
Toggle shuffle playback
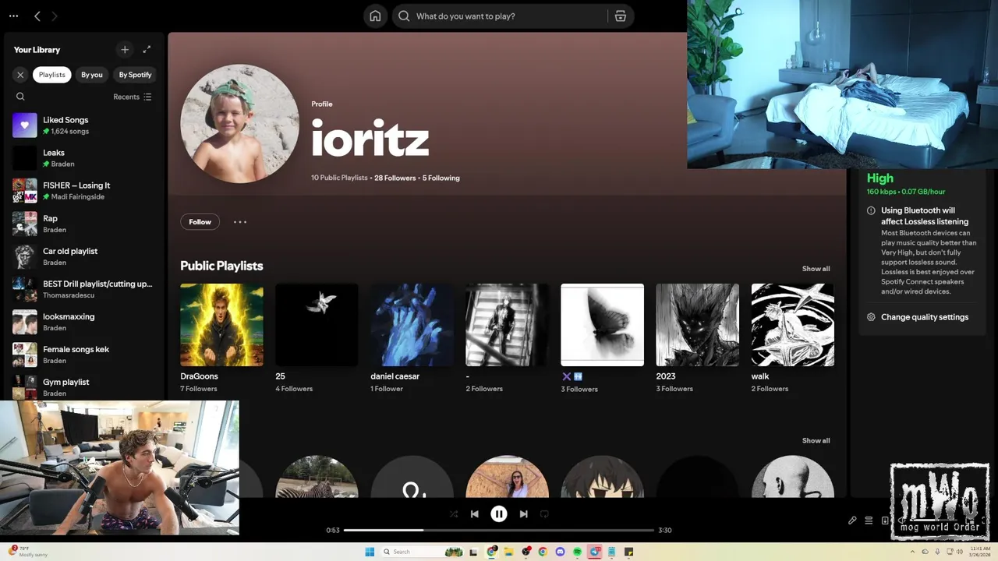(454, 513)
